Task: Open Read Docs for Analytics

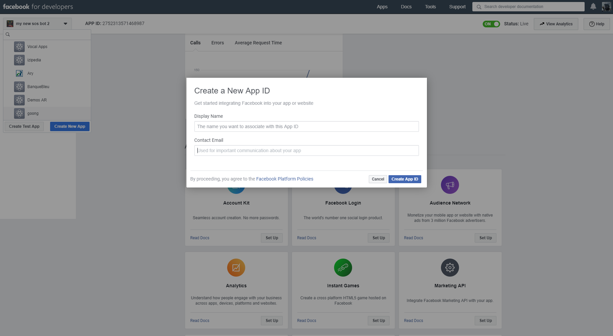Action: pyautogui.click(x=200, y=321)
